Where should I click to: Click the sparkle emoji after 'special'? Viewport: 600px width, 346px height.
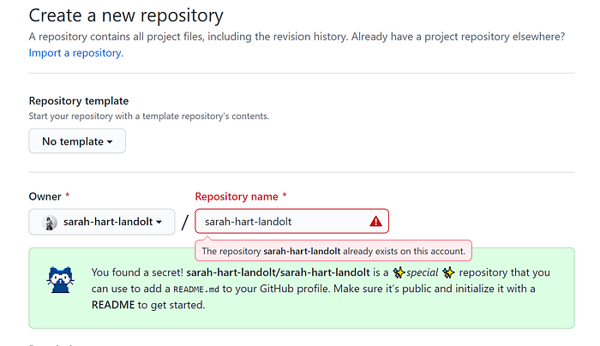point(448,272)
